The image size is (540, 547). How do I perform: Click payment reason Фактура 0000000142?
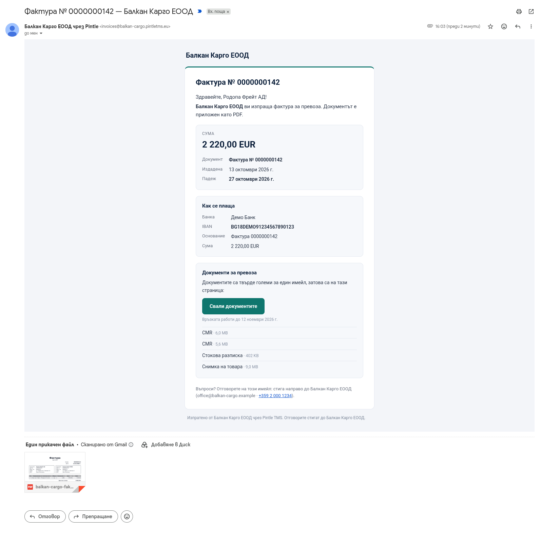[254, 236]
